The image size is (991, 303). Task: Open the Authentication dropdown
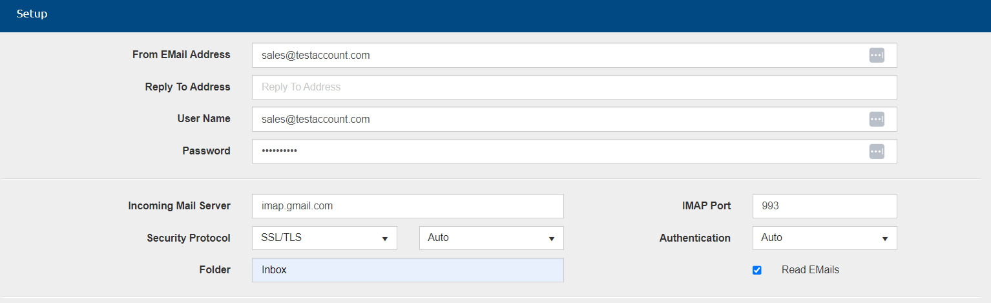tap(824, 238)
